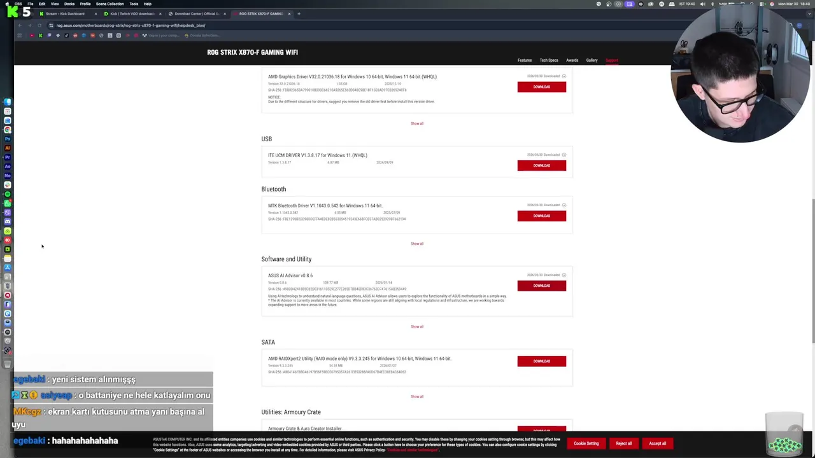This screenshot has width=815, height=458.
Task: Click the browser back arrow
Action: [x=20, y=25]
